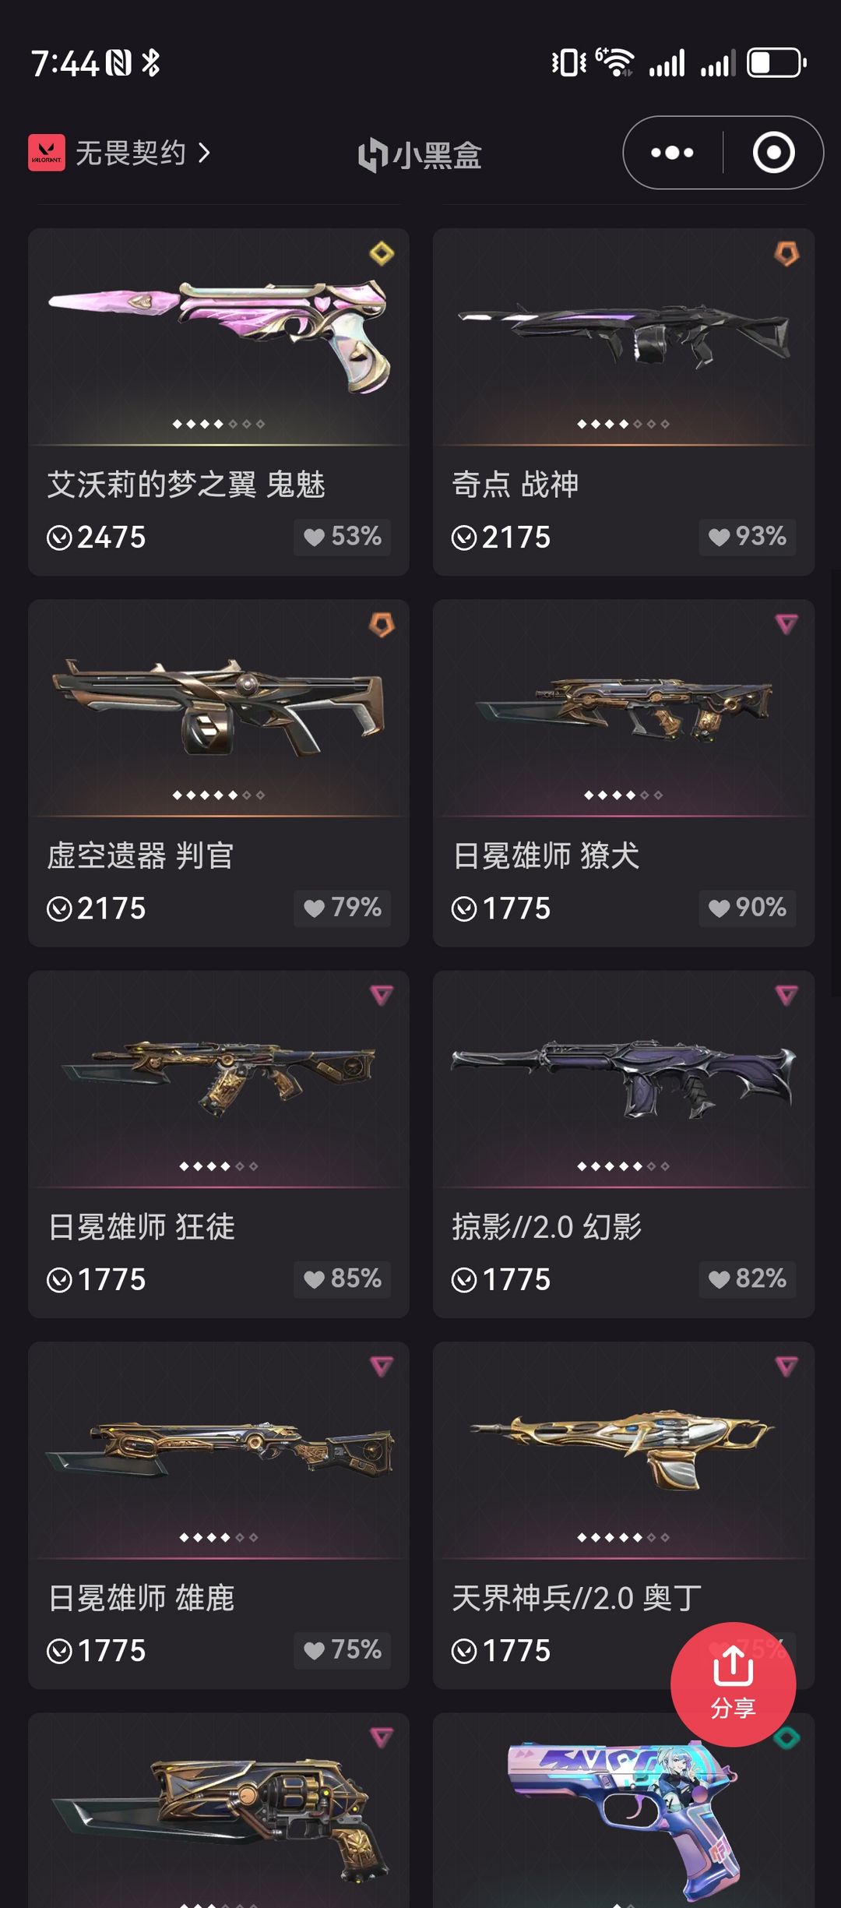Tap the red 分享 share button
The image size is (841, 1908).
click(x=733, y=1684)
